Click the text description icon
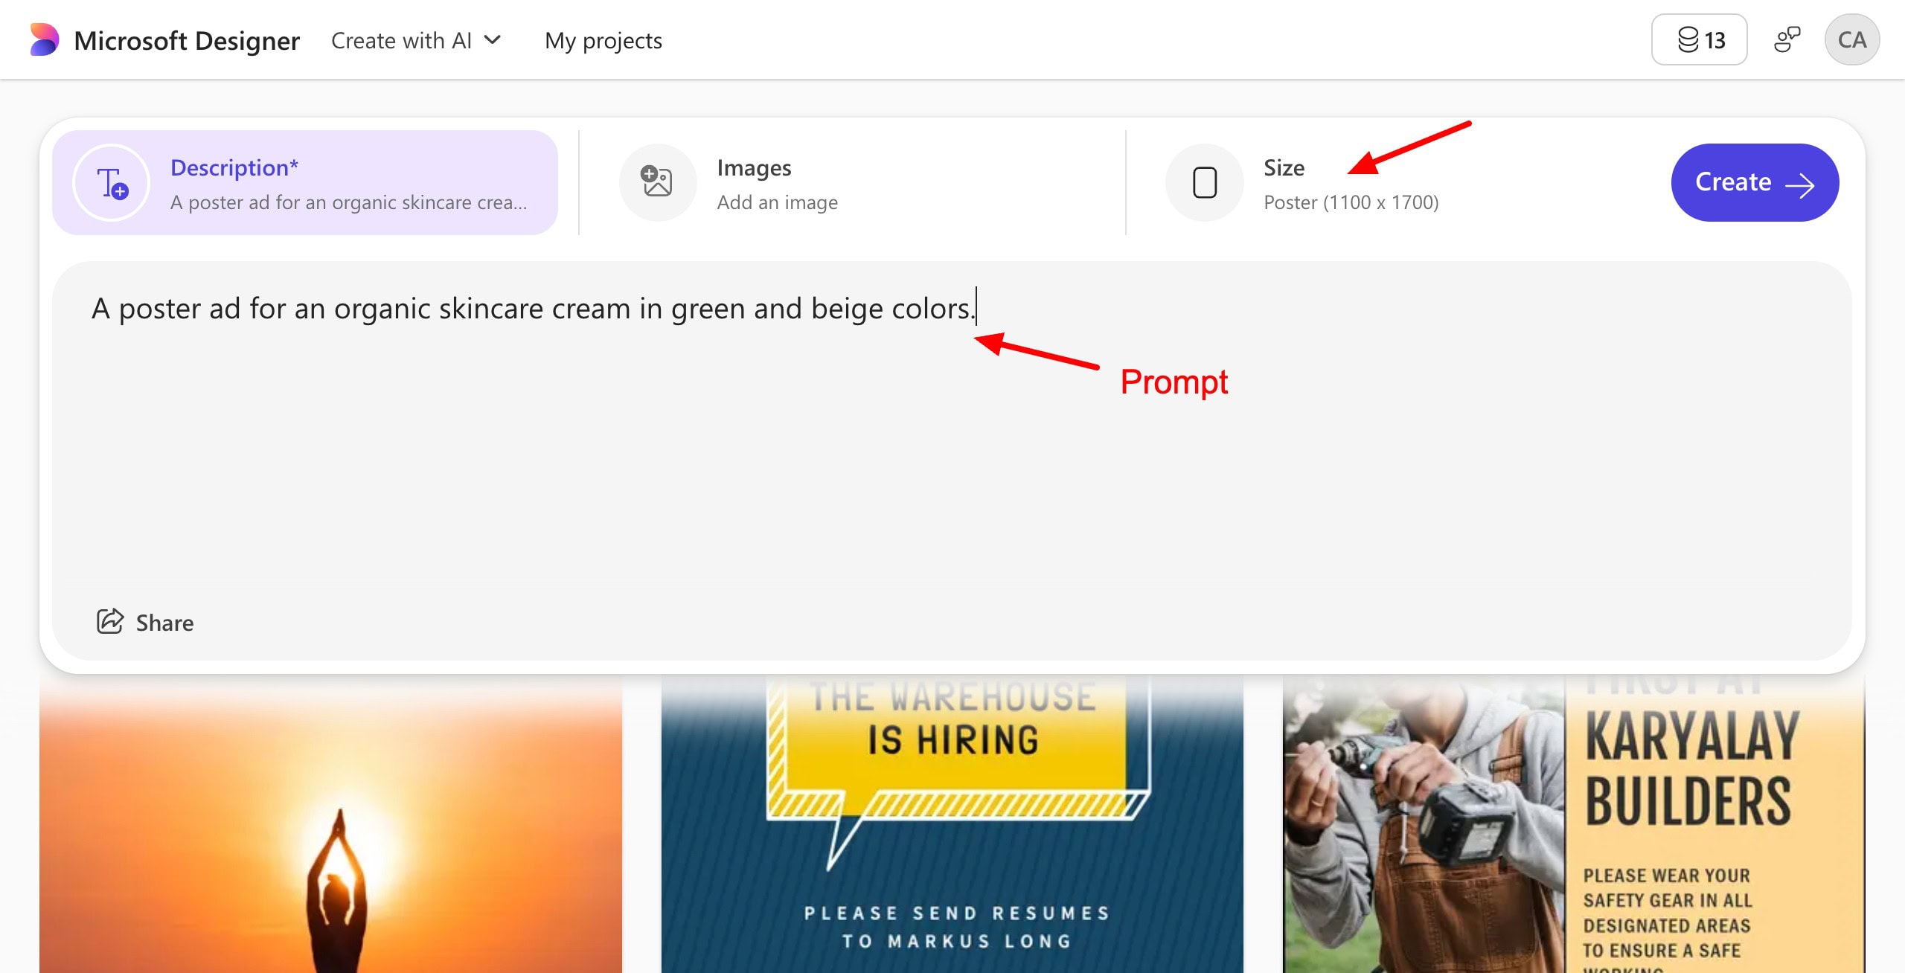The image size is (1905, 973). 112,183
